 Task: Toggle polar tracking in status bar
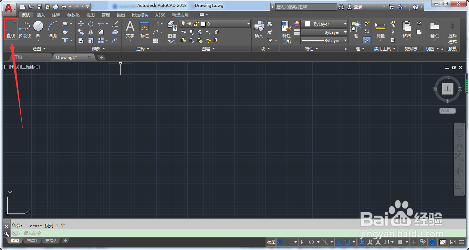click(x=312, y=242)
